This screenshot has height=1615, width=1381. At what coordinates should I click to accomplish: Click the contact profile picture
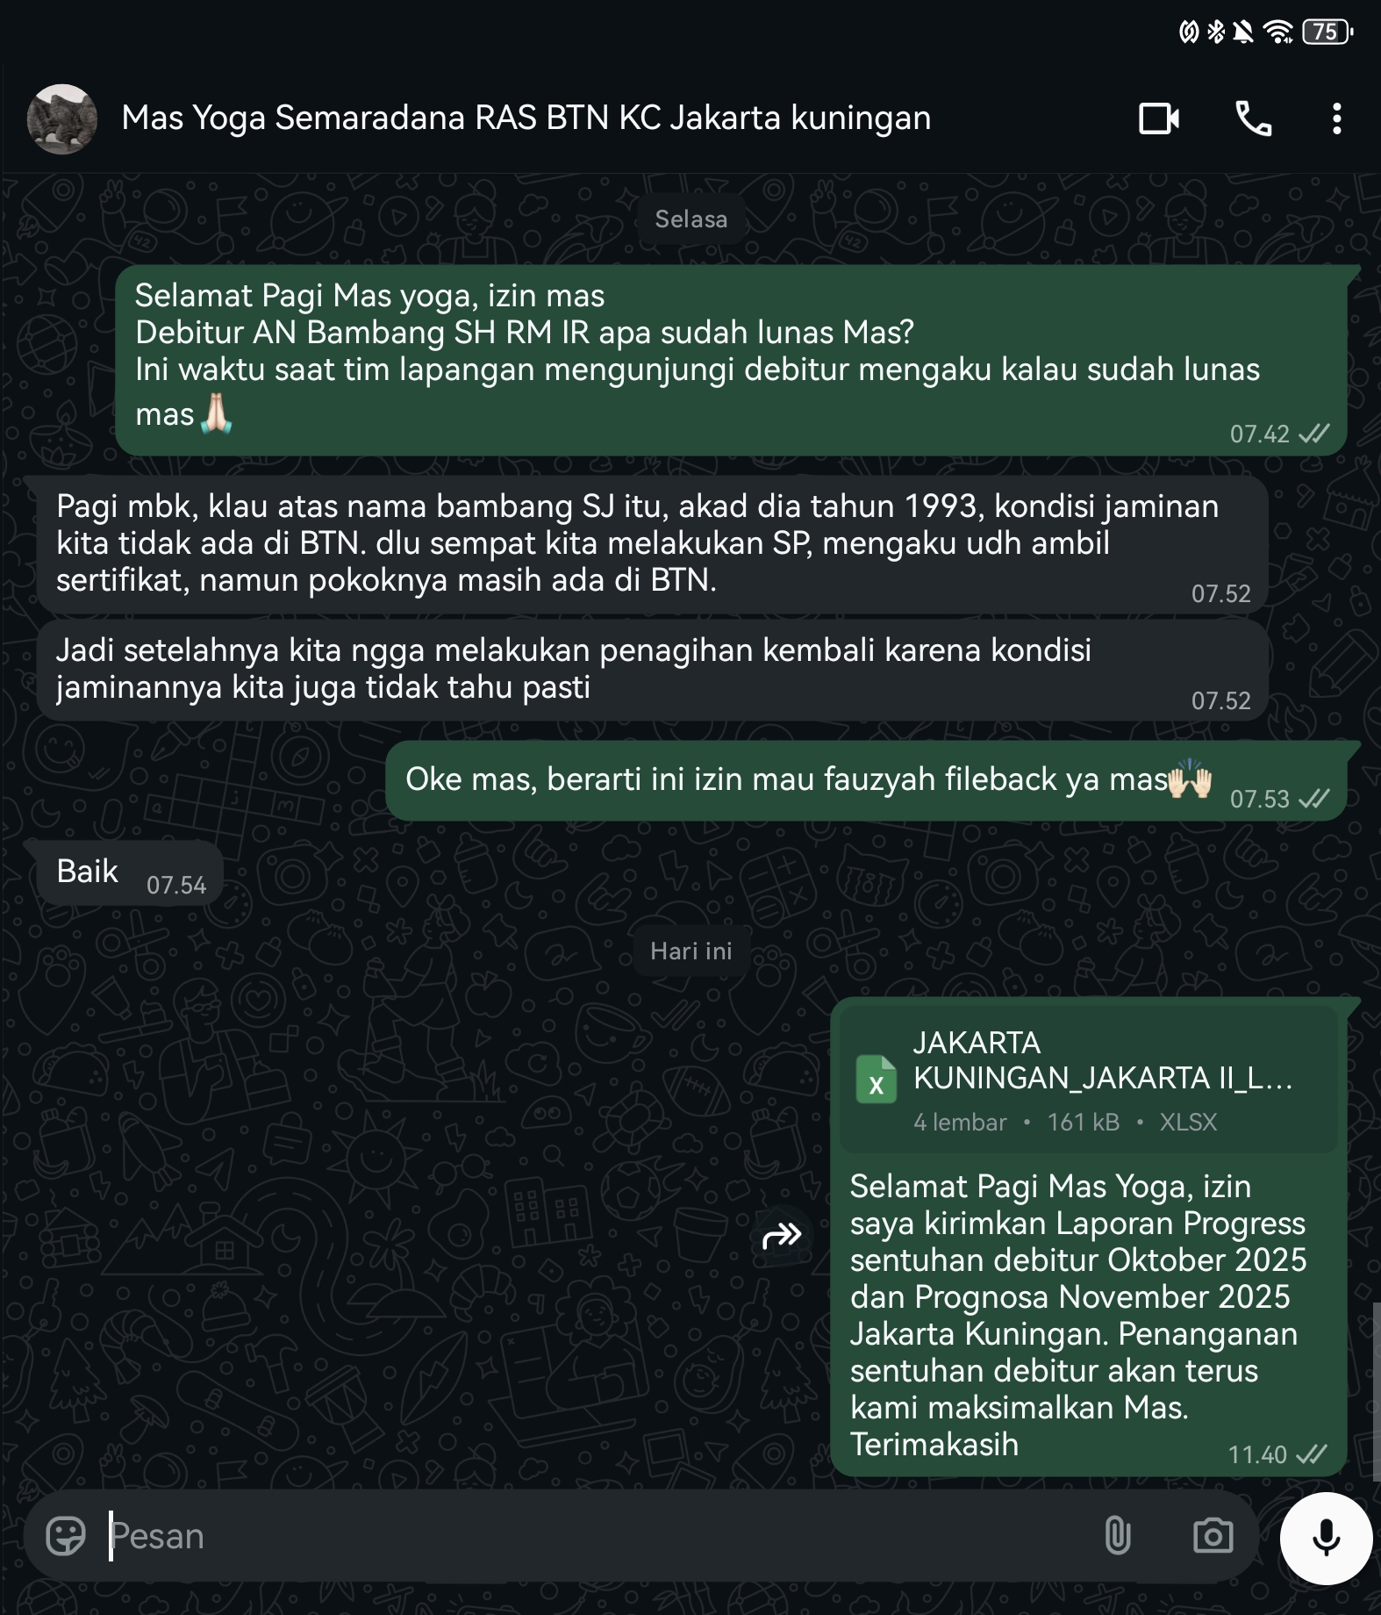61,118
